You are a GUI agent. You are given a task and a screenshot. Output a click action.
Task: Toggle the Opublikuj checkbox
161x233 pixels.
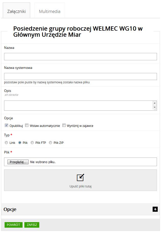tap(6, 125)
